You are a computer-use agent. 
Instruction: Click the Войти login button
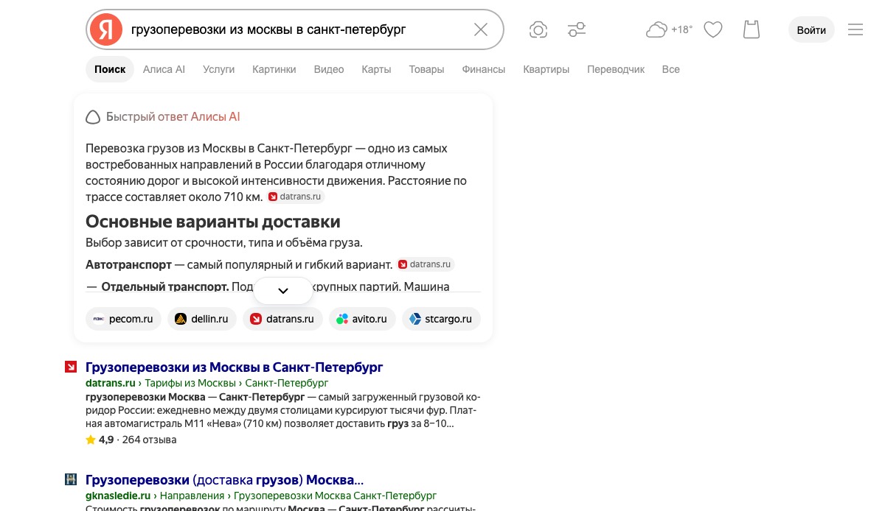pyautogui.click(x=811, y=29)
